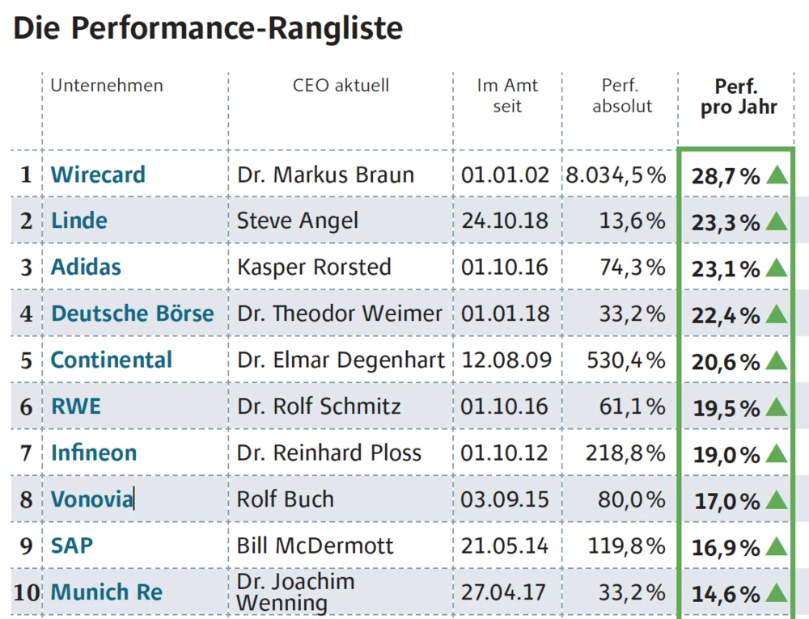Click the green triangle for Vonovia

click(777, 500)
